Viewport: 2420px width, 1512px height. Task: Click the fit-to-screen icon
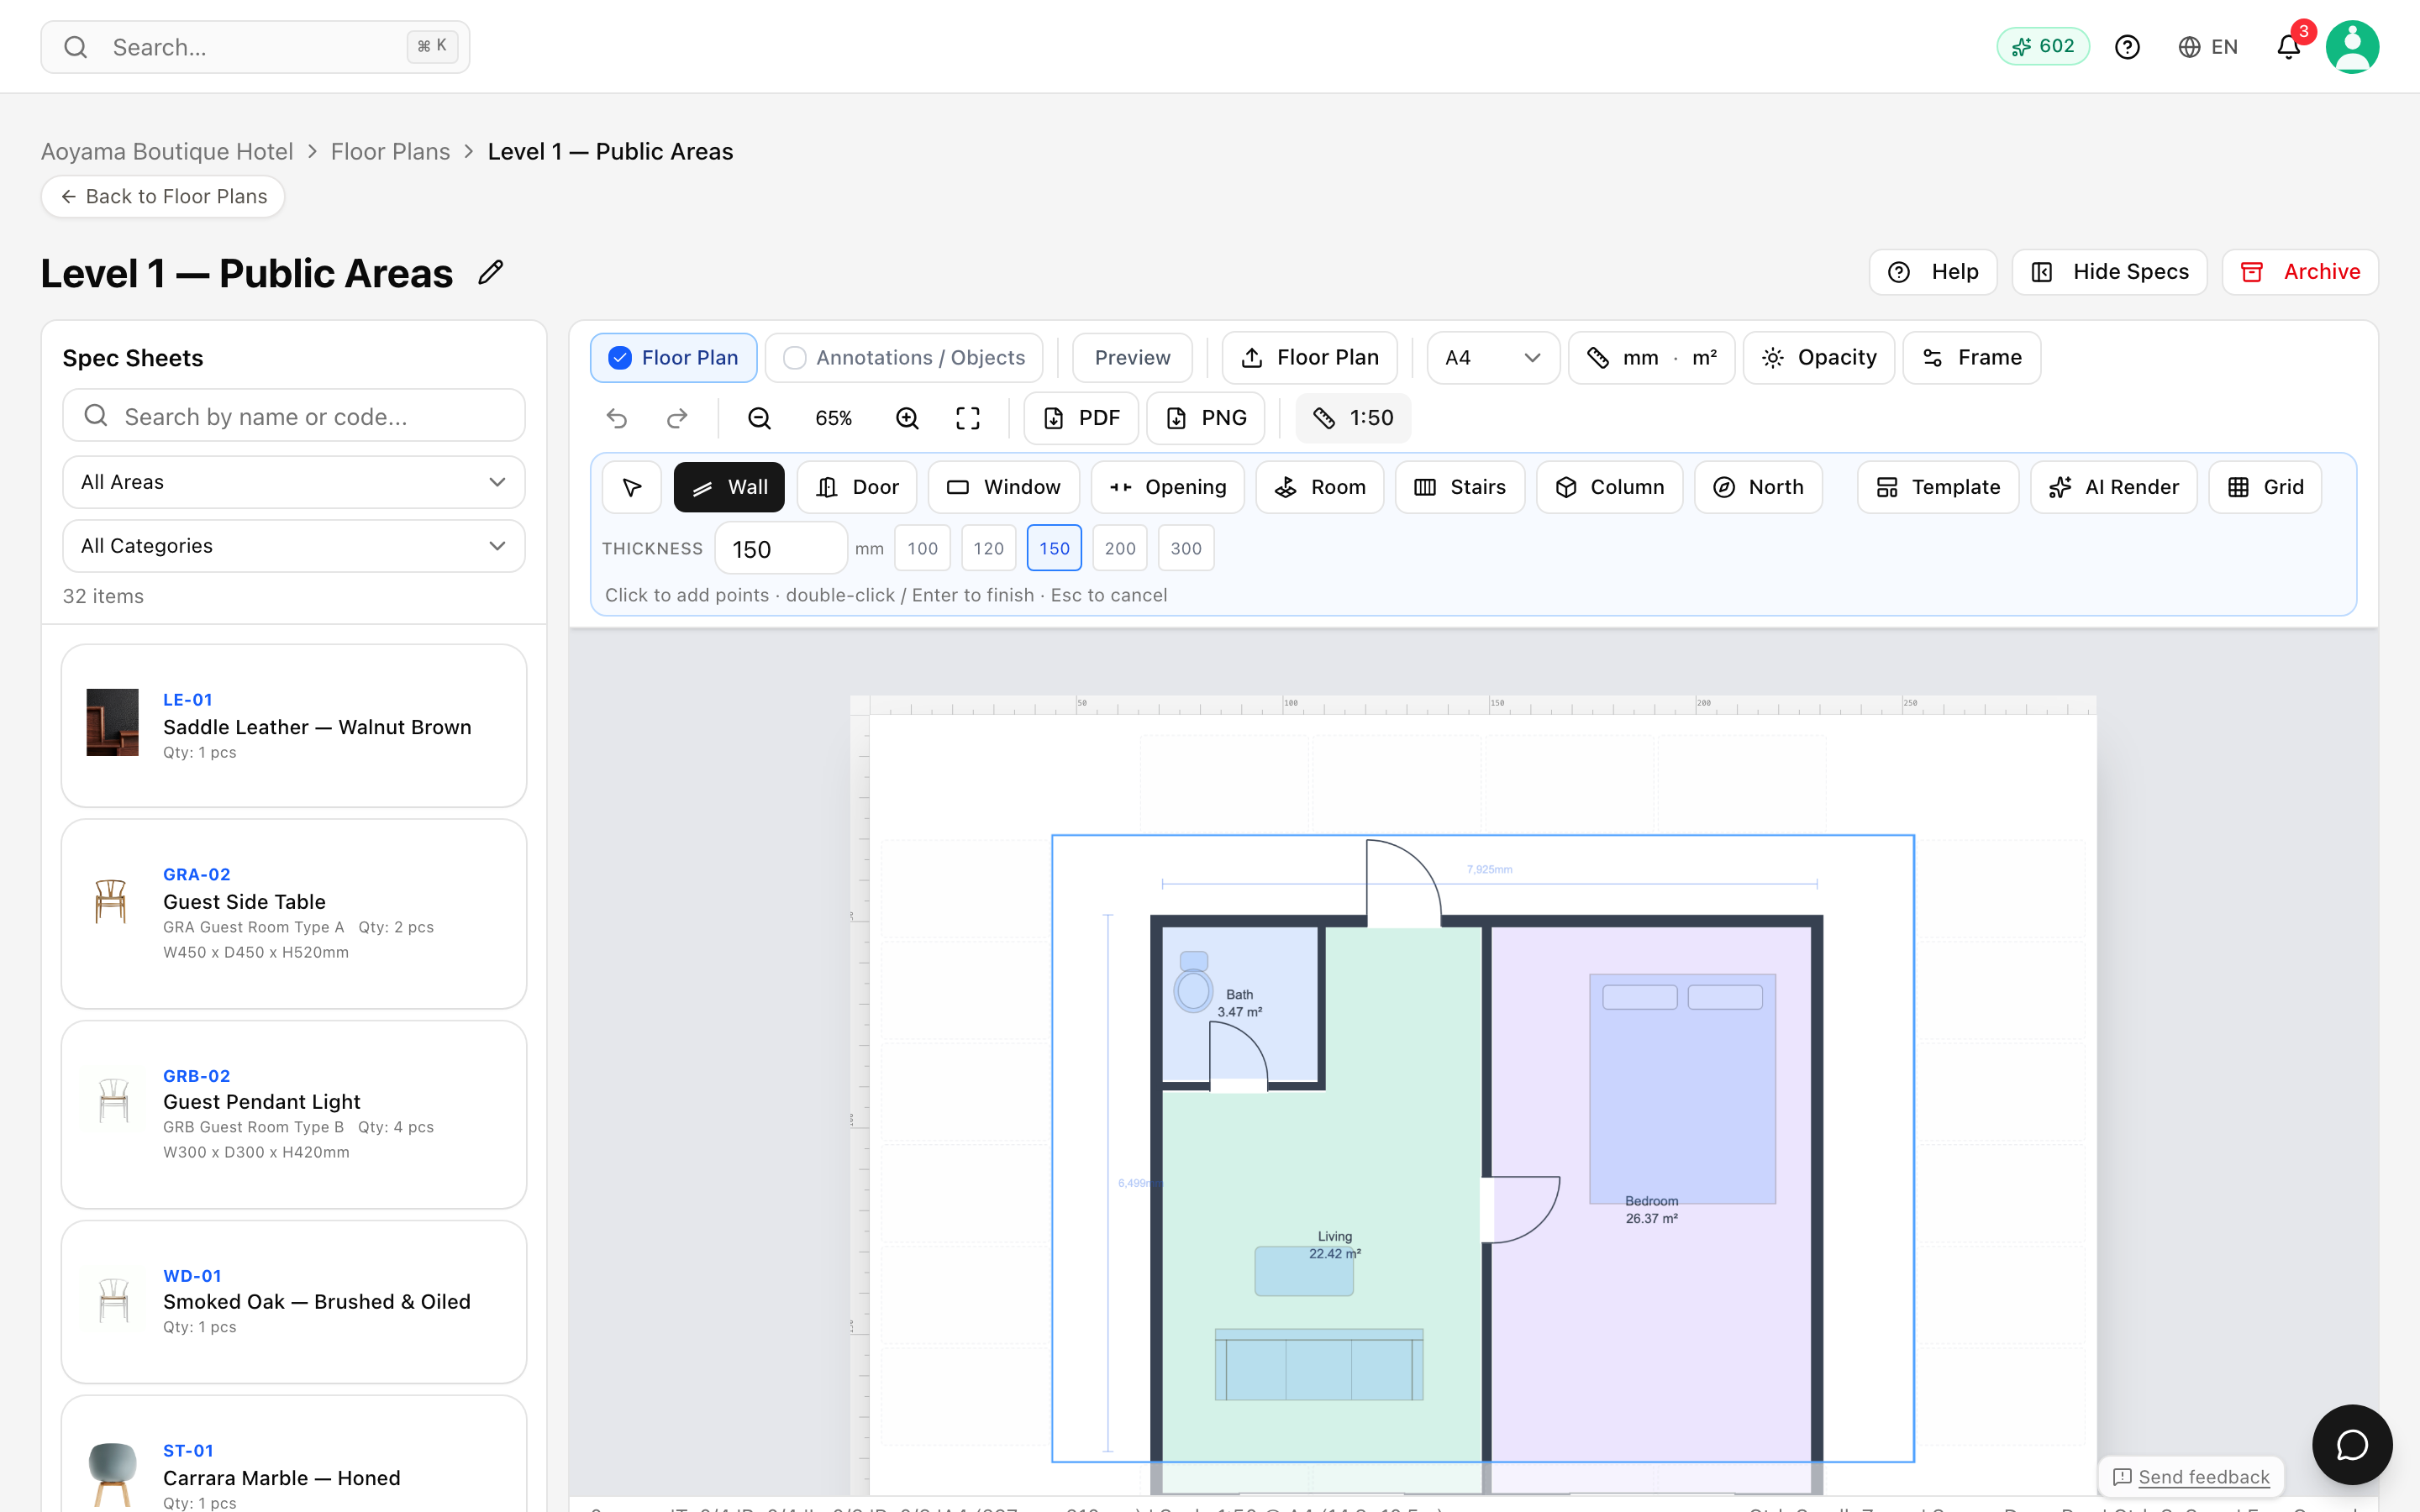click(967, 418)
